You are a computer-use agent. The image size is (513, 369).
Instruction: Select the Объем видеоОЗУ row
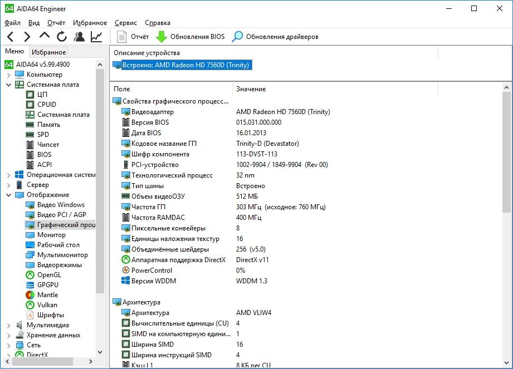190,196
